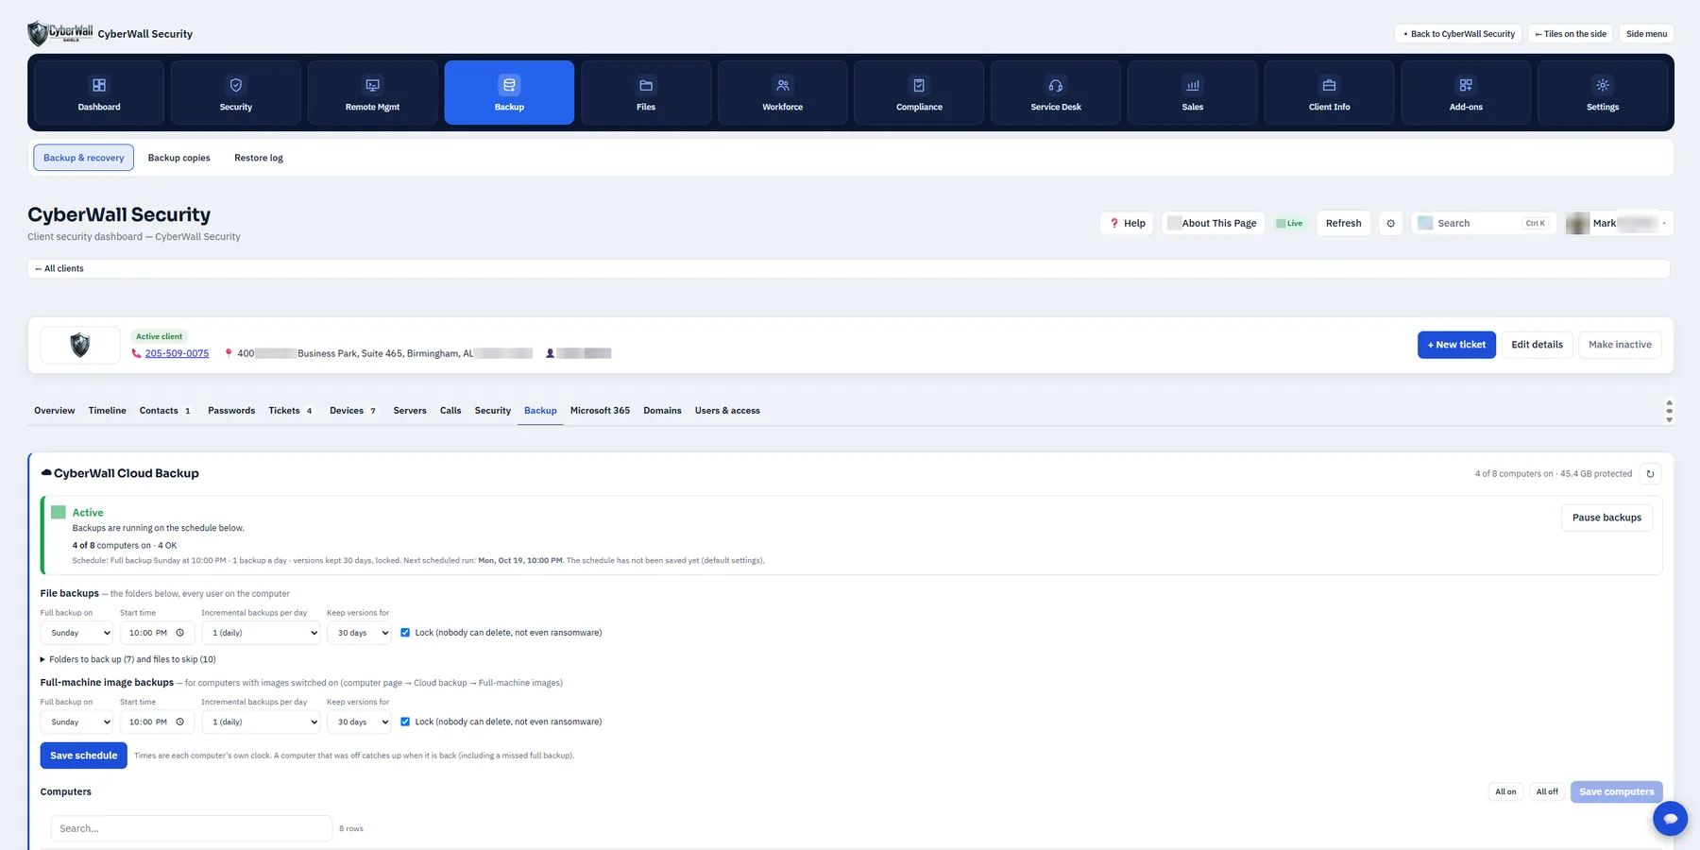Expand Folders to back up and files to skip
Screen dimensions: 1700x850
pyautogui.click(x=128, y=659)
